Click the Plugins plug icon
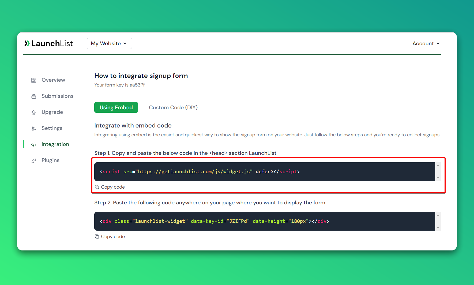The width and height of the screenshot is (474, 285). [34, 160]
